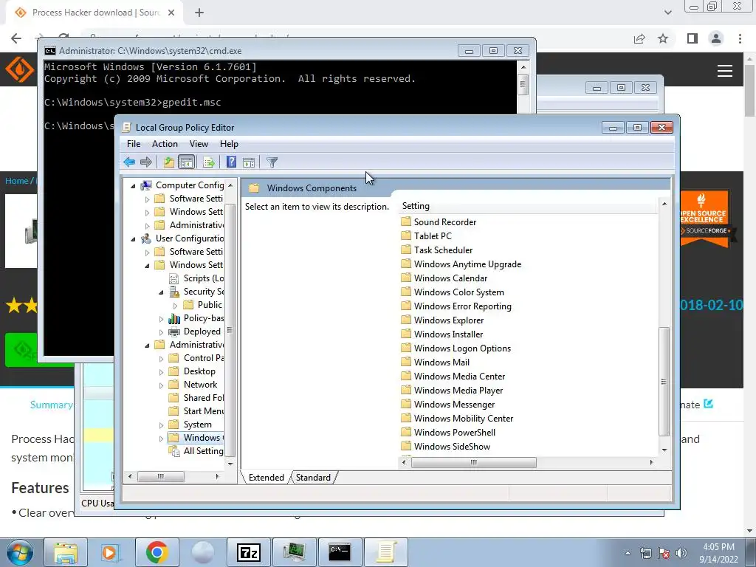Open Windows Explorer from the taskbar

[x=66, y=552]
